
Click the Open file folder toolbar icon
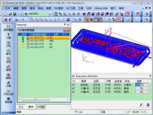[10, 14]
